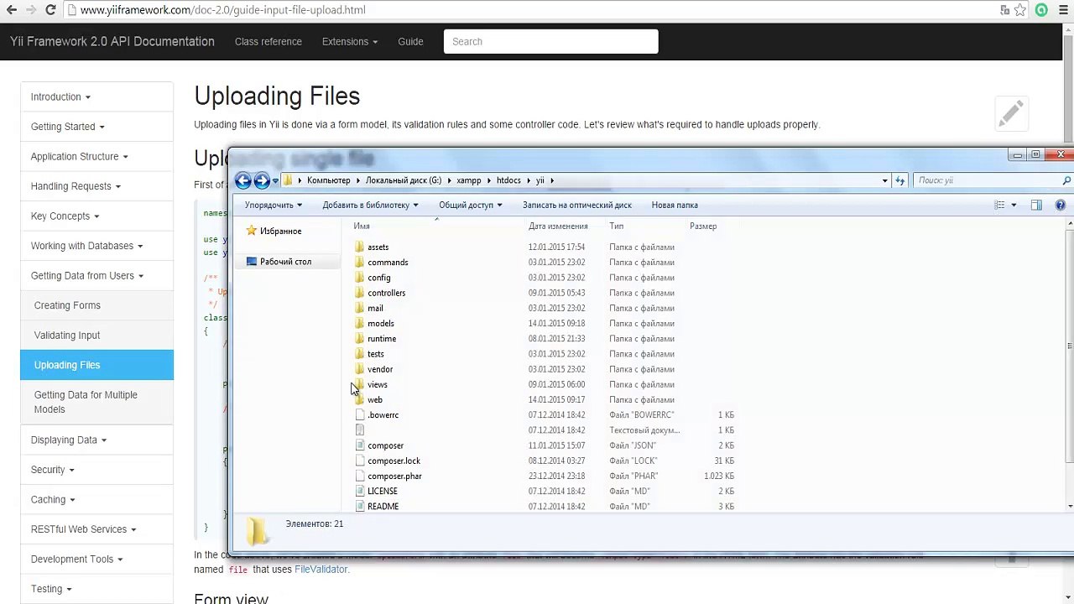Select the runtime folder name
Viewport: 1074px width, 604px height.
pyautogui.click(x=382, y=339)
